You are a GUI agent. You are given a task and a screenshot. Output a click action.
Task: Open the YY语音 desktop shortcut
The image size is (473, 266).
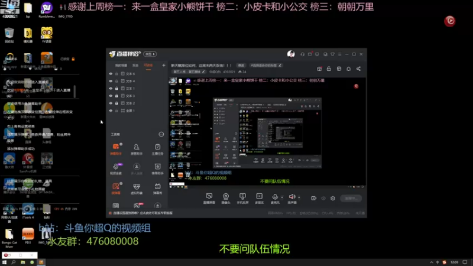click(47, 35)
